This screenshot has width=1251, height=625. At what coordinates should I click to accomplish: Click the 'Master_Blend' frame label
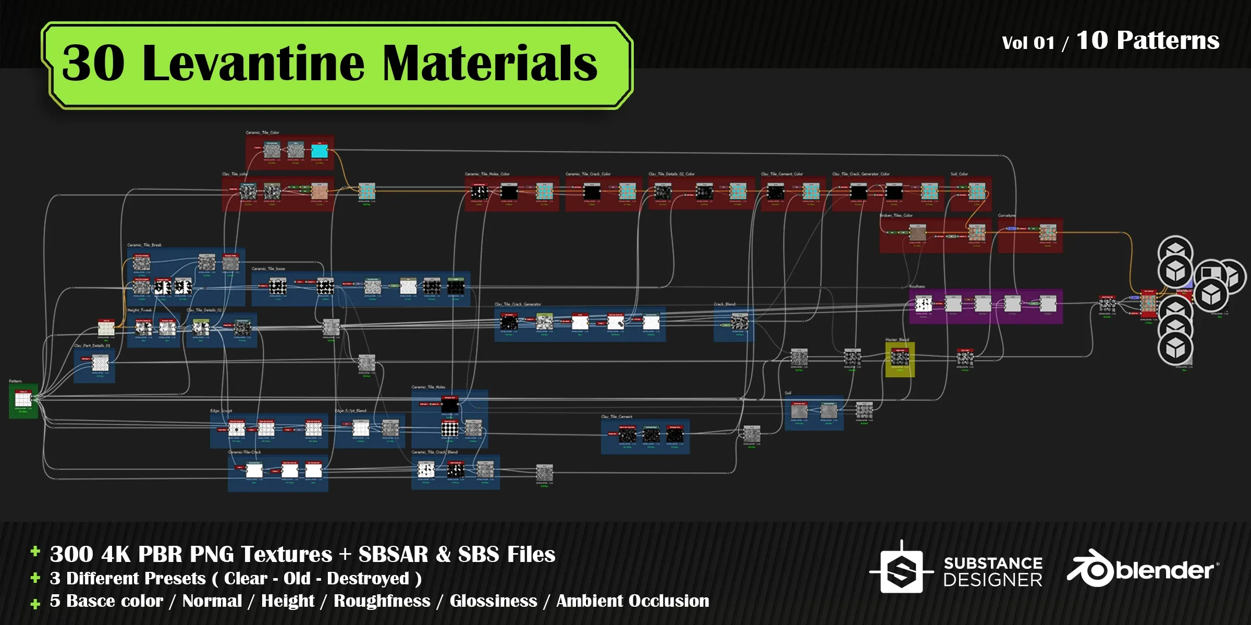point(897,340)
